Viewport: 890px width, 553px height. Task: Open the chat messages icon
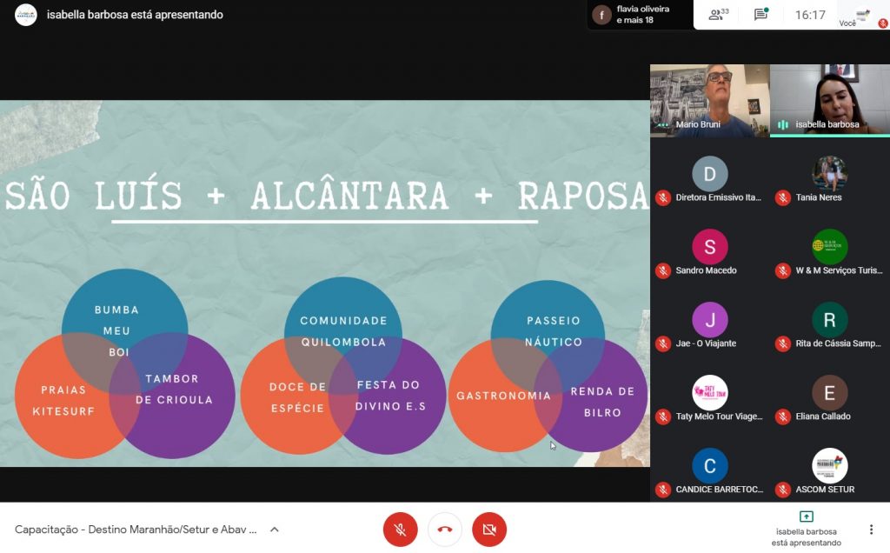point(761,14)
